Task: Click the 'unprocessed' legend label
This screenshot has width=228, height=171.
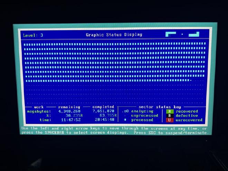Action: [x=144, y=116]
